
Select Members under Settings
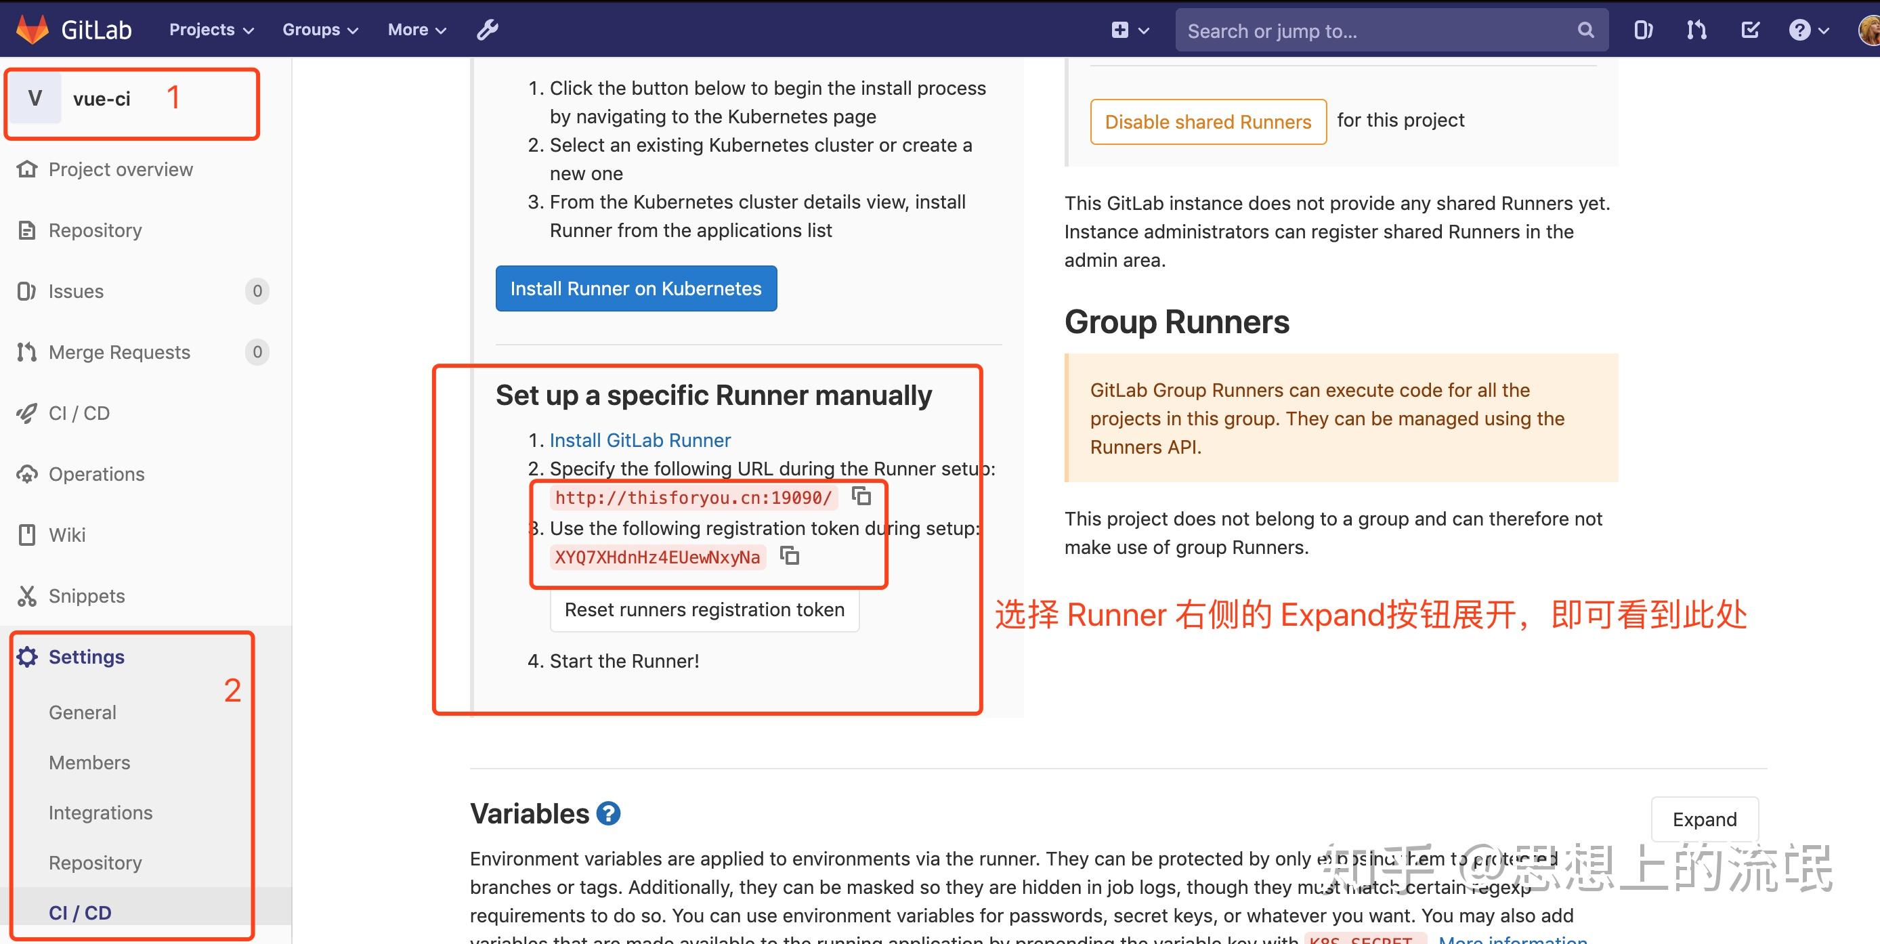89,763
